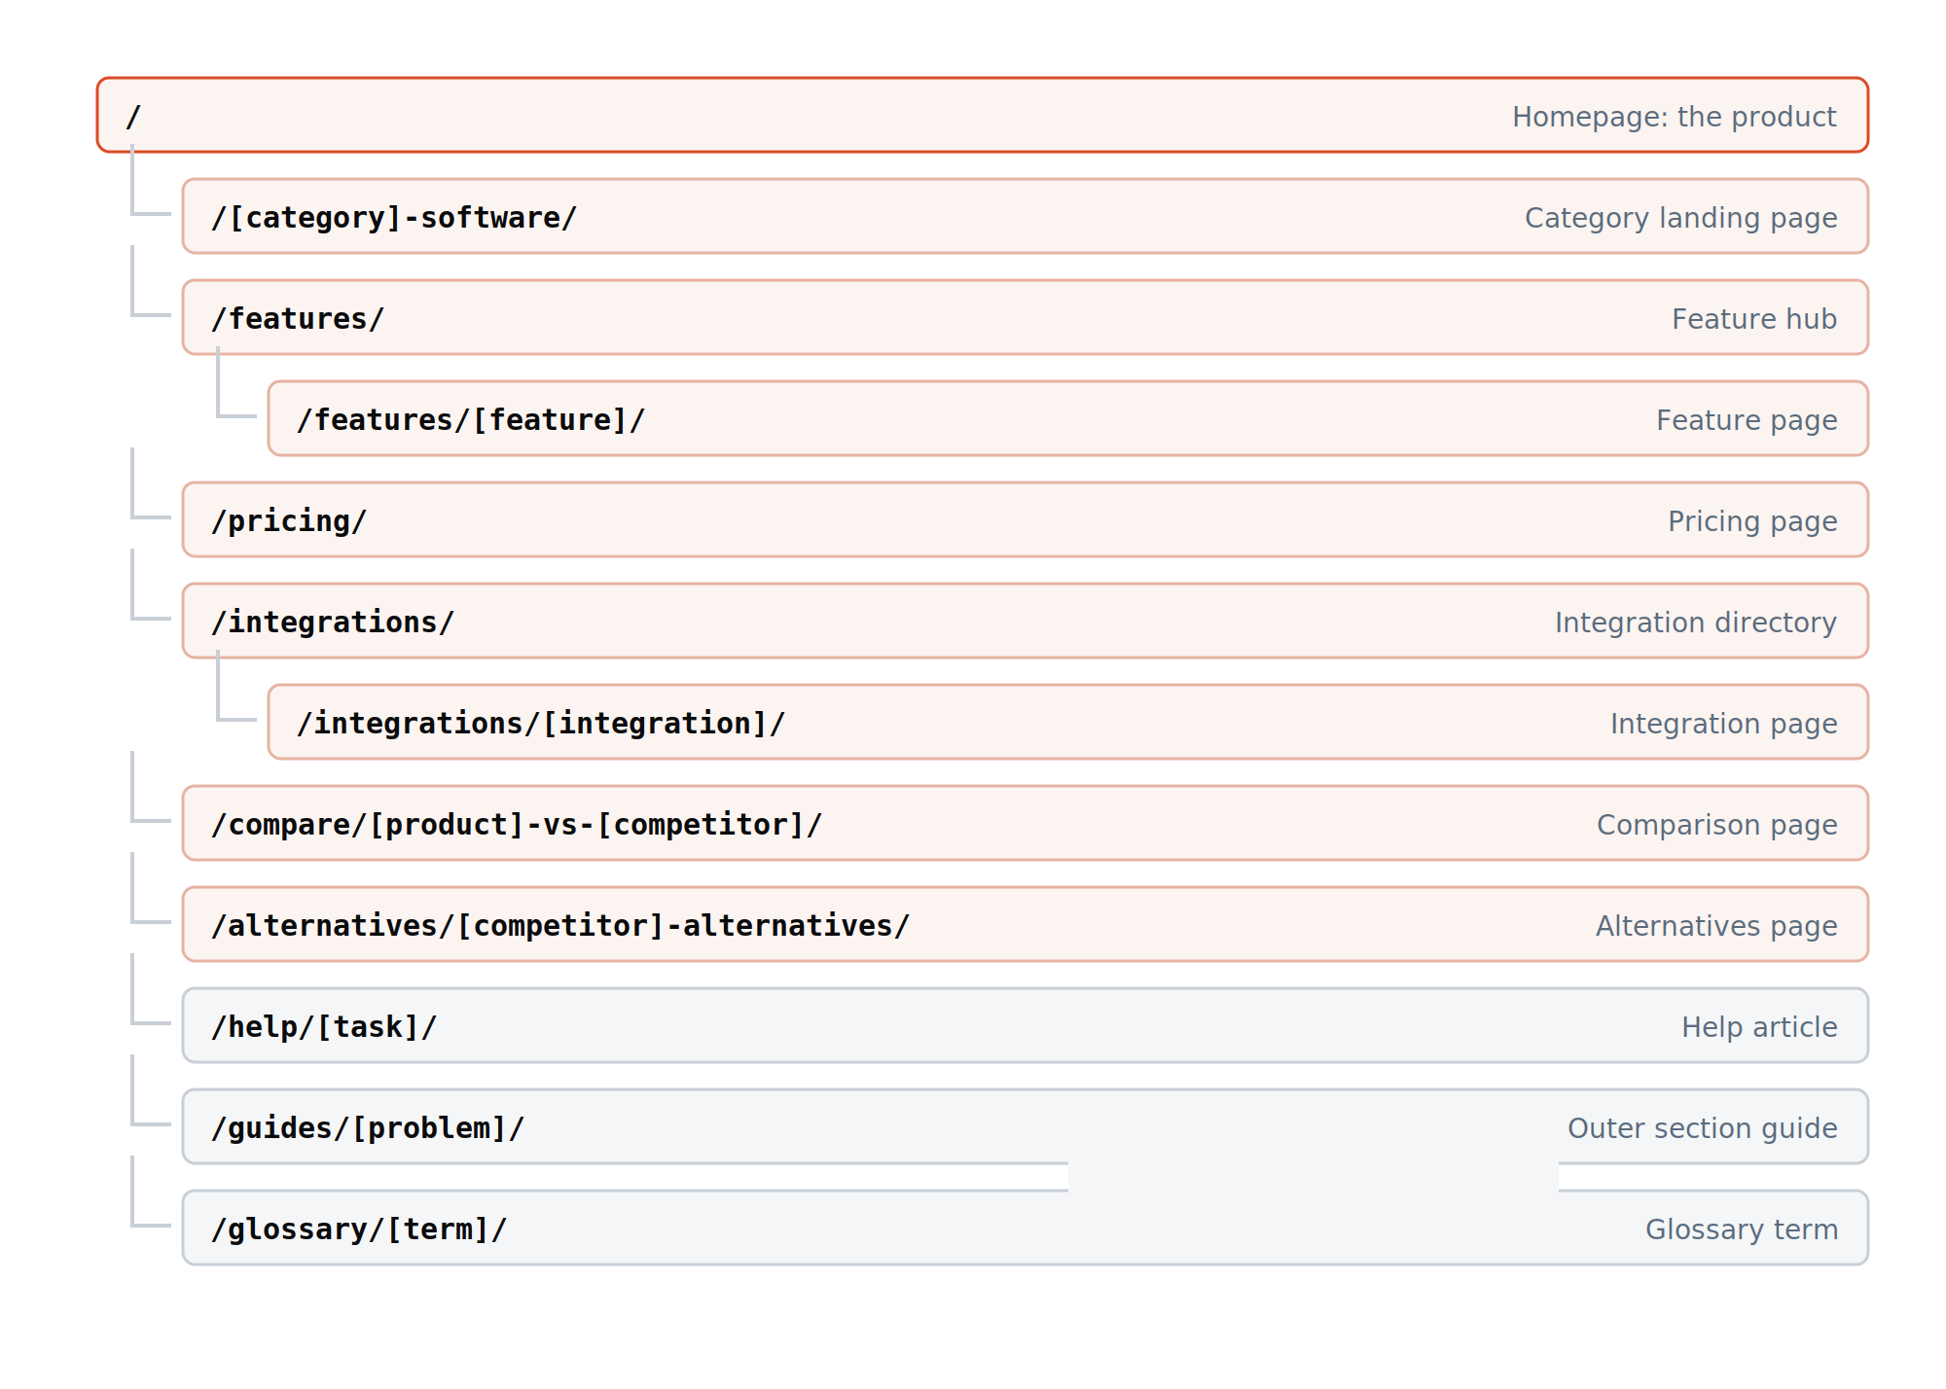Click the "Alternatives page" description
Screen dimensions: 1946x1389
pos(1716,926)
